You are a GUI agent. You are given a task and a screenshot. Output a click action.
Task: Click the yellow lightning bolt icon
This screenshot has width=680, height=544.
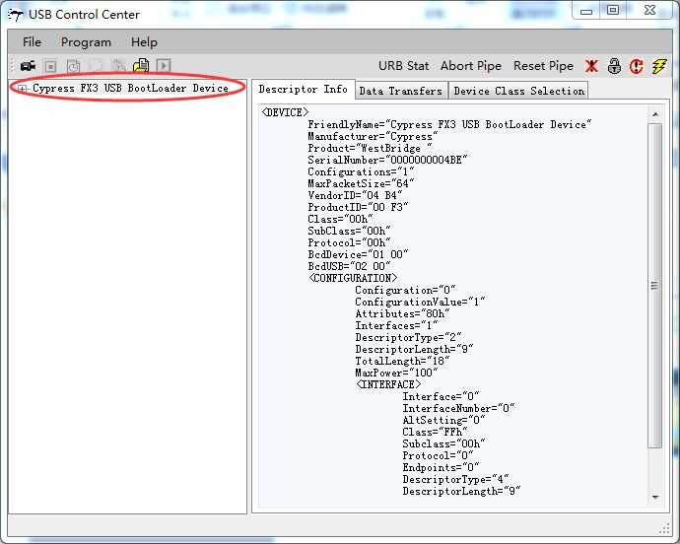coord(659,66)
